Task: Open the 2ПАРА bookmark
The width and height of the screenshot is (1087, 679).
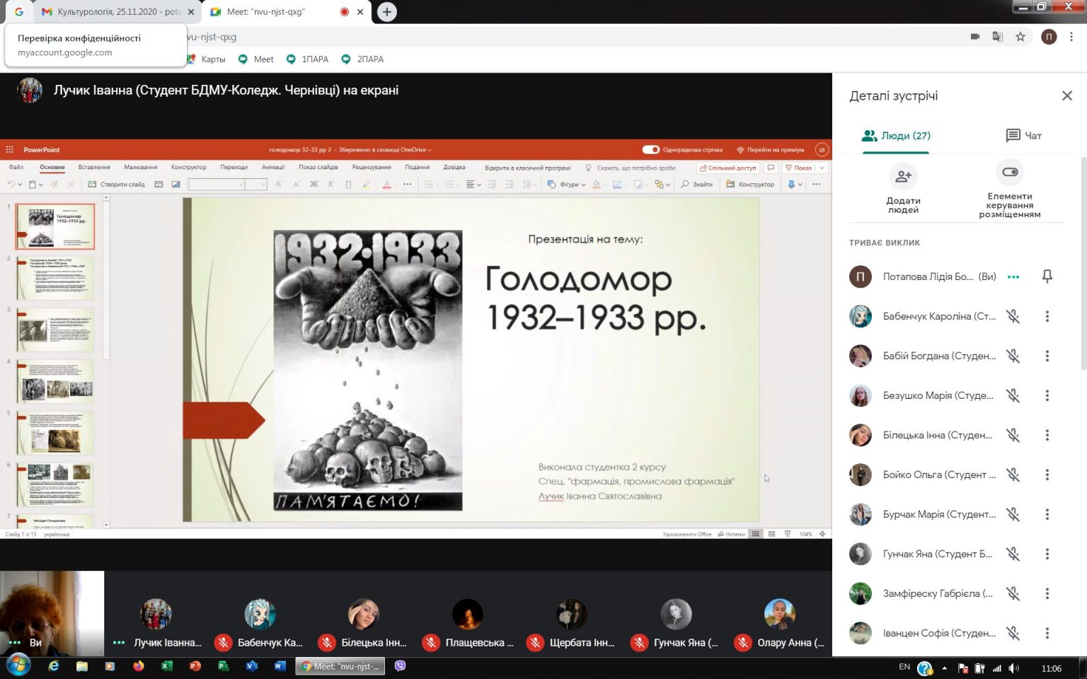Action: pyautogui.click(x=363, y=59)
